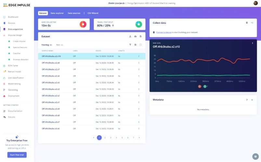
Task: Select sample Off.4hb3kubu.s3.s7
Action: (x=92, y=122)
